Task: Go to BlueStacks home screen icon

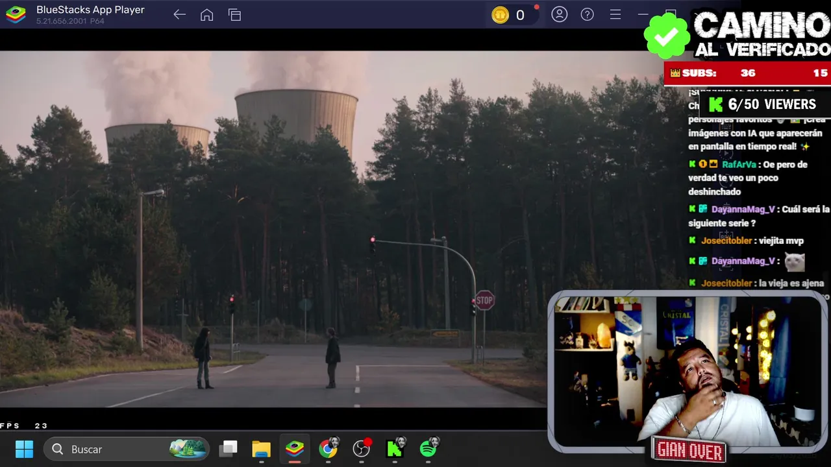Action: click(206, 15)
